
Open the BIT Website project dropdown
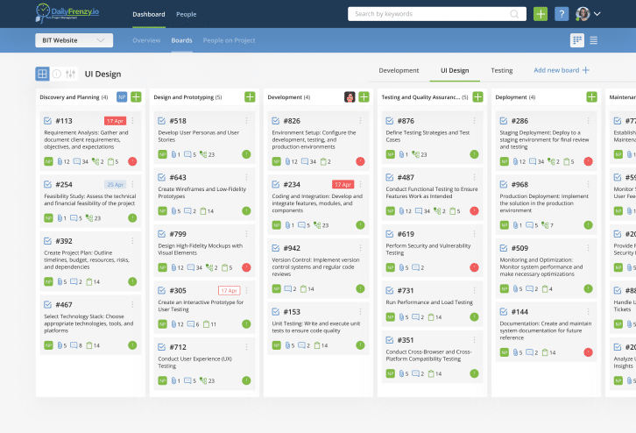pos(74,40)
